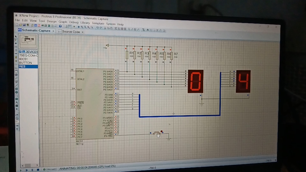Viewport: 306px width, 172px height.
Task: Click the Pause simulation button
Action: point(32,170)
